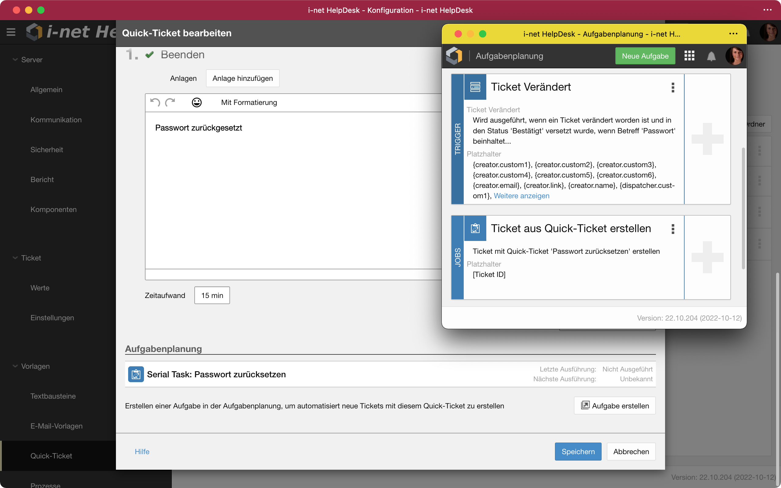Click the Aufgabenplanung window logo icon
This screenshot has width=781, height=488.
point(454,56)
